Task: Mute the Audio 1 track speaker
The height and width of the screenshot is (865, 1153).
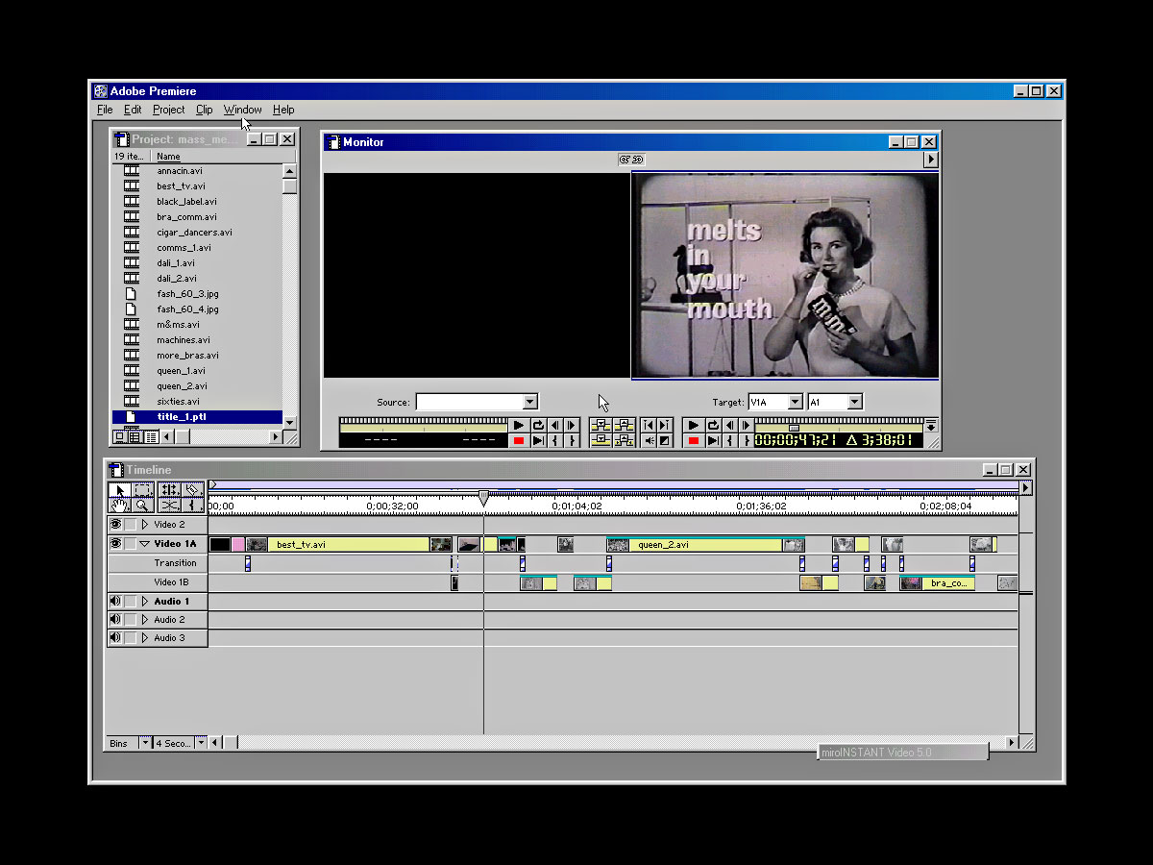Action: (115, 602)
